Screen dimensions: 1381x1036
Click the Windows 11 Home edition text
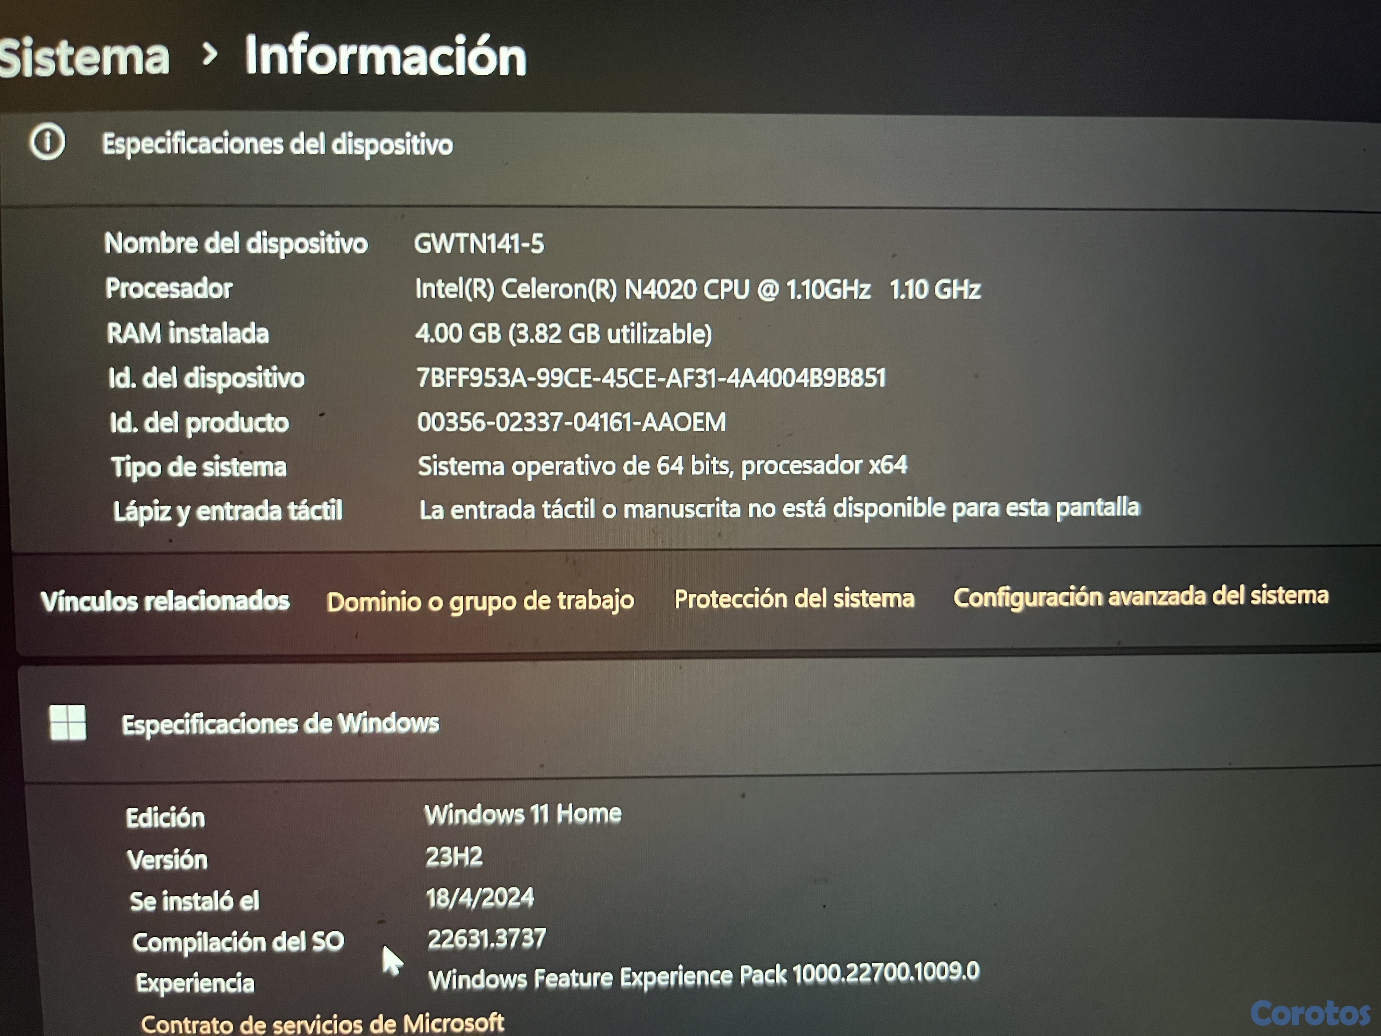pos(523,814)
